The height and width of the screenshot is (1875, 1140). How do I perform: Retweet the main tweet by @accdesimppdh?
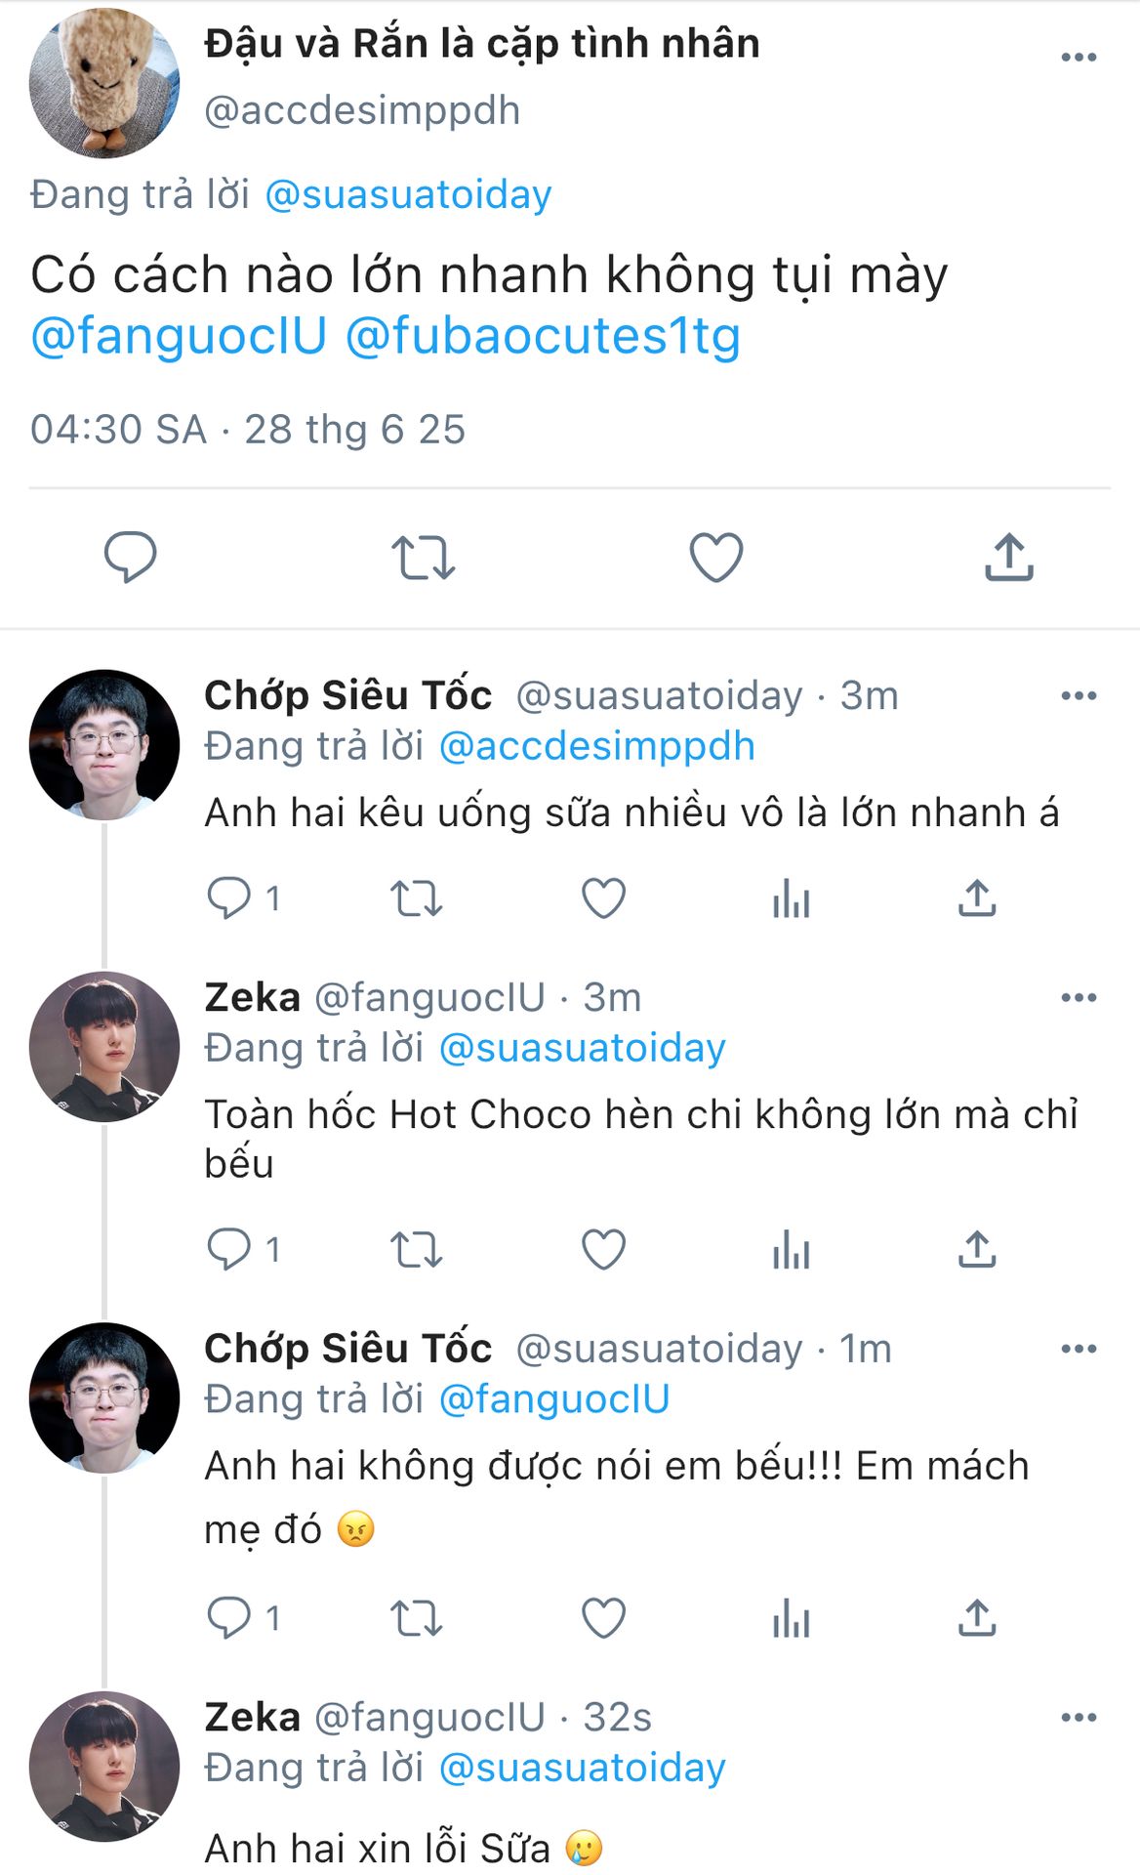point(423,558)
